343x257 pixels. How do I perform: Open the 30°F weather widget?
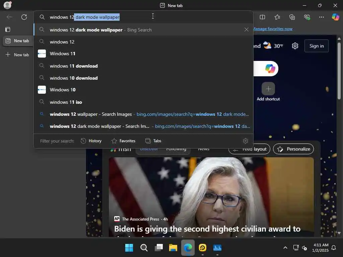pos(273,46)
